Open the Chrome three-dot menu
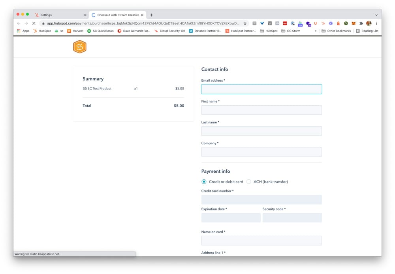 click(x=376, y=24)
